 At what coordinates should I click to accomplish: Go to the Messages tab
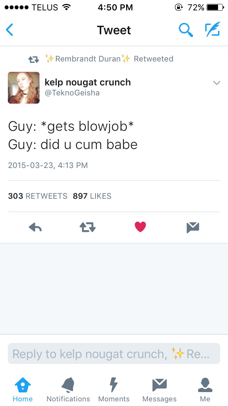tap(159, 390)
